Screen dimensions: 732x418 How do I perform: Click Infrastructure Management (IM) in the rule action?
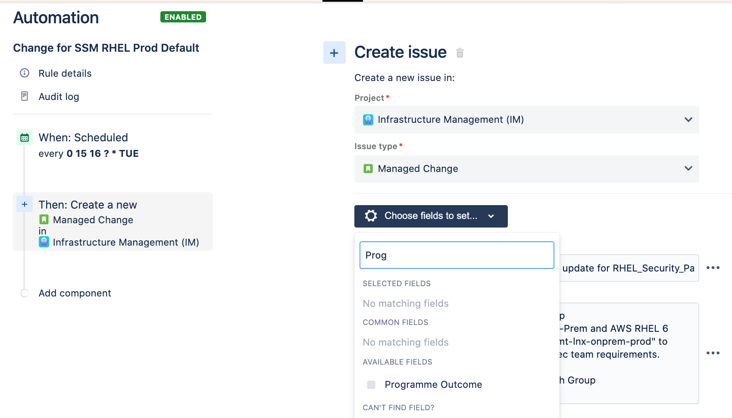(126, 242)
